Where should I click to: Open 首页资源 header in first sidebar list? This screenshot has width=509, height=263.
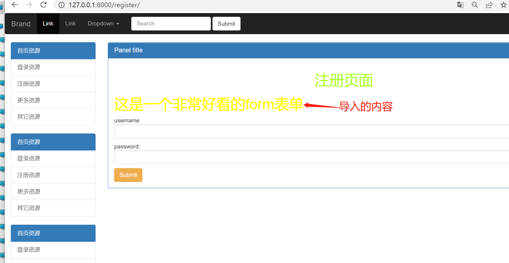click(x=53, y=51)
